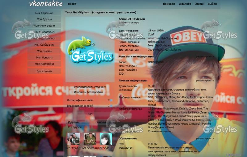Image resolution: width=247 pixels, height=157 pixels.
Task: Open Мои Настройки in the sidebar
Action: (44, 64)
